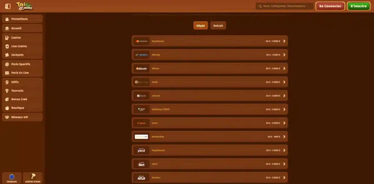Click the Bitcoin limit 30 € - 5000 €
This screenshot has width=374, height=184.
coord(273,68)
